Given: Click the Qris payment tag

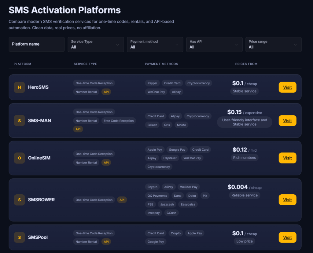Looking at the screenshot, I should (x=167, y=125).
